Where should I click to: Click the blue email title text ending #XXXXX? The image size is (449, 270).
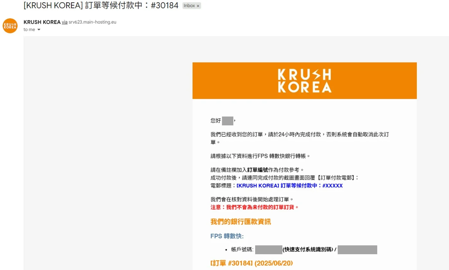(289, 186)
